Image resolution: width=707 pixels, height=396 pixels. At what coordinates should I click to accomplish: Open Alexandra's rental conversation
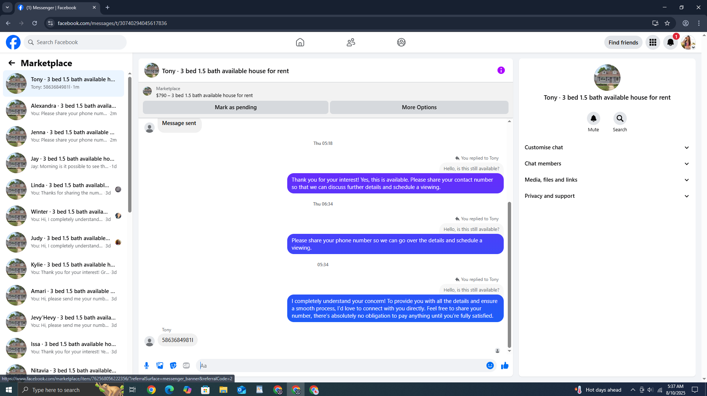click(63, 110)
